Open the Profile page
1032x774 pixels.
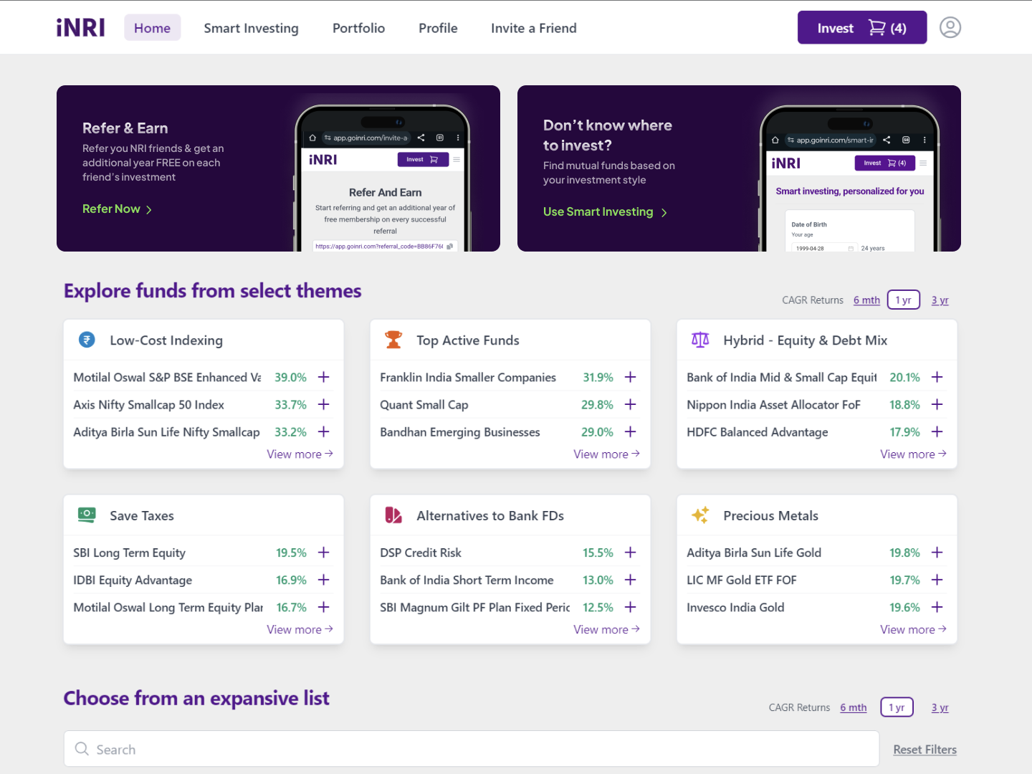(x=438, y=28)
